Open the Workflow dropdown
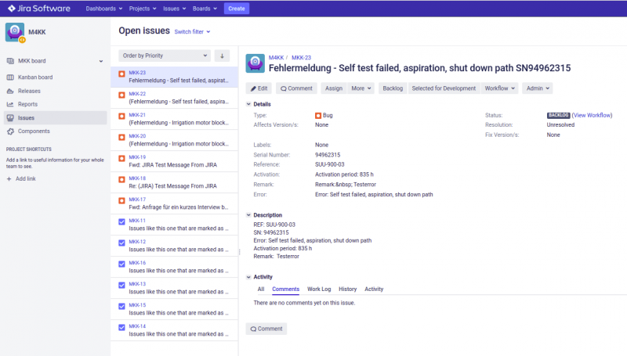 tap(499, 88)
